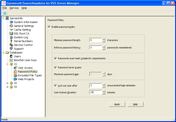Click the Apply button
The image size is (176, 122).
[117, 104]
